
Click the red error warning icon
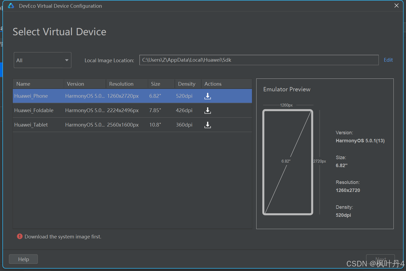[x=20, y=237]
